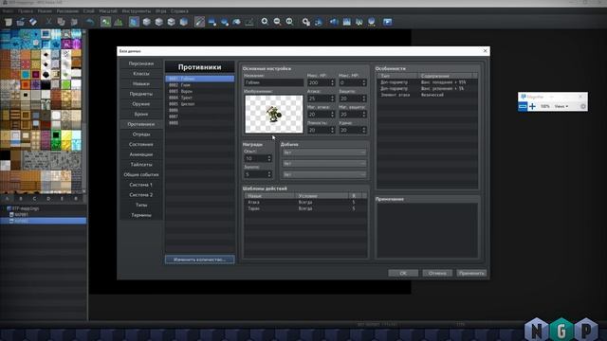Reset map to actual size icon
The width and height of the screenshot is (607, 341).
tap(290, 22)
